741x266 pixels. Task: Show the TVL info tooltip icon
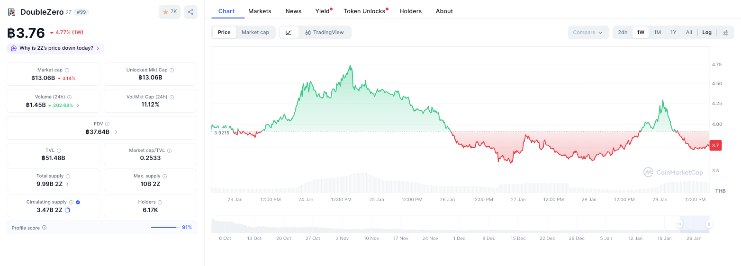(x=59, y=151)
